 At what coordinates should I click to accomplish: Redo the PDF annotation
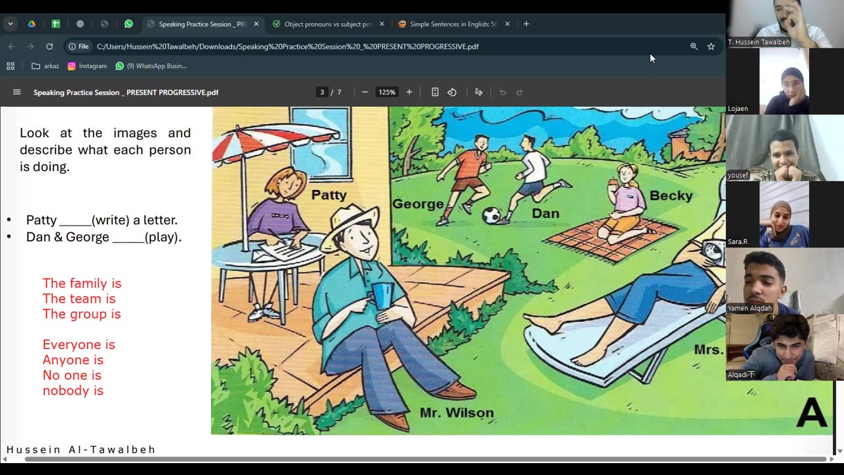(520, 92)
